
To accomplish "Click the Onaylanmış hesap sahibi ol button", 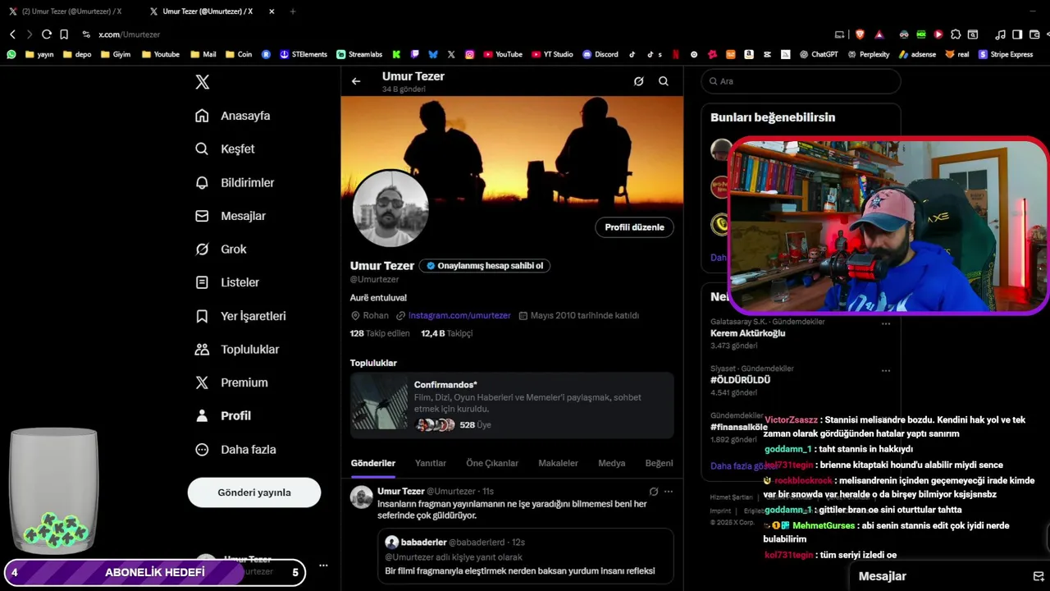I will click(x=485, y=266).
